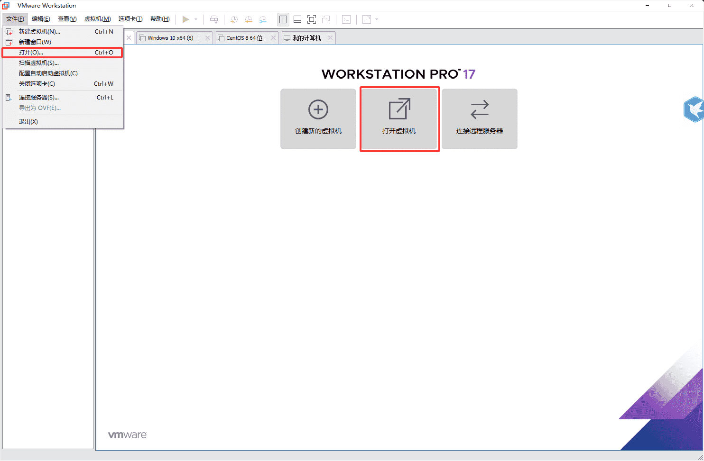The image size is (704, 461).
Task: Choose 新建虚拟机(N)... from File menu
Action: [63, 32]
